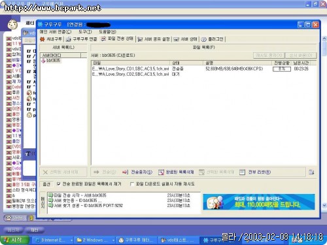Open the 2 Windows... taskbar group

pos(95,240)
